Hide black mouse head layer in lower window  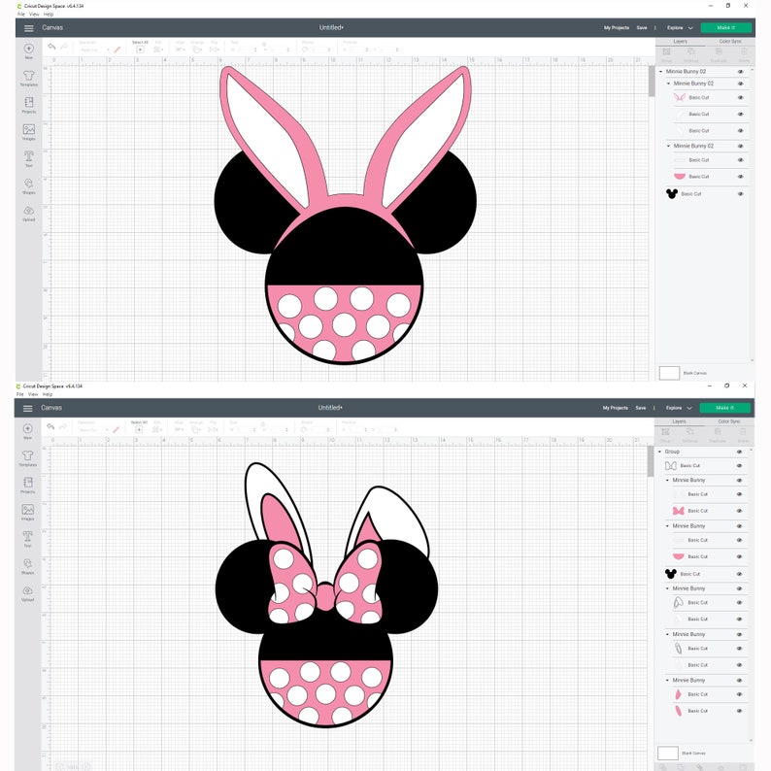739,574
